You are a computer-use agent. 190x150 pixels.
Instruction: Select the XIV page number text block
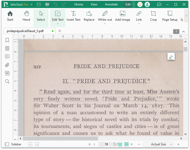coord(37,67)
